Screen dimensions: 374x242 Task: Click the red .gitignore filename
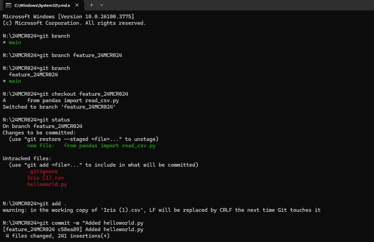coord(42,171)
